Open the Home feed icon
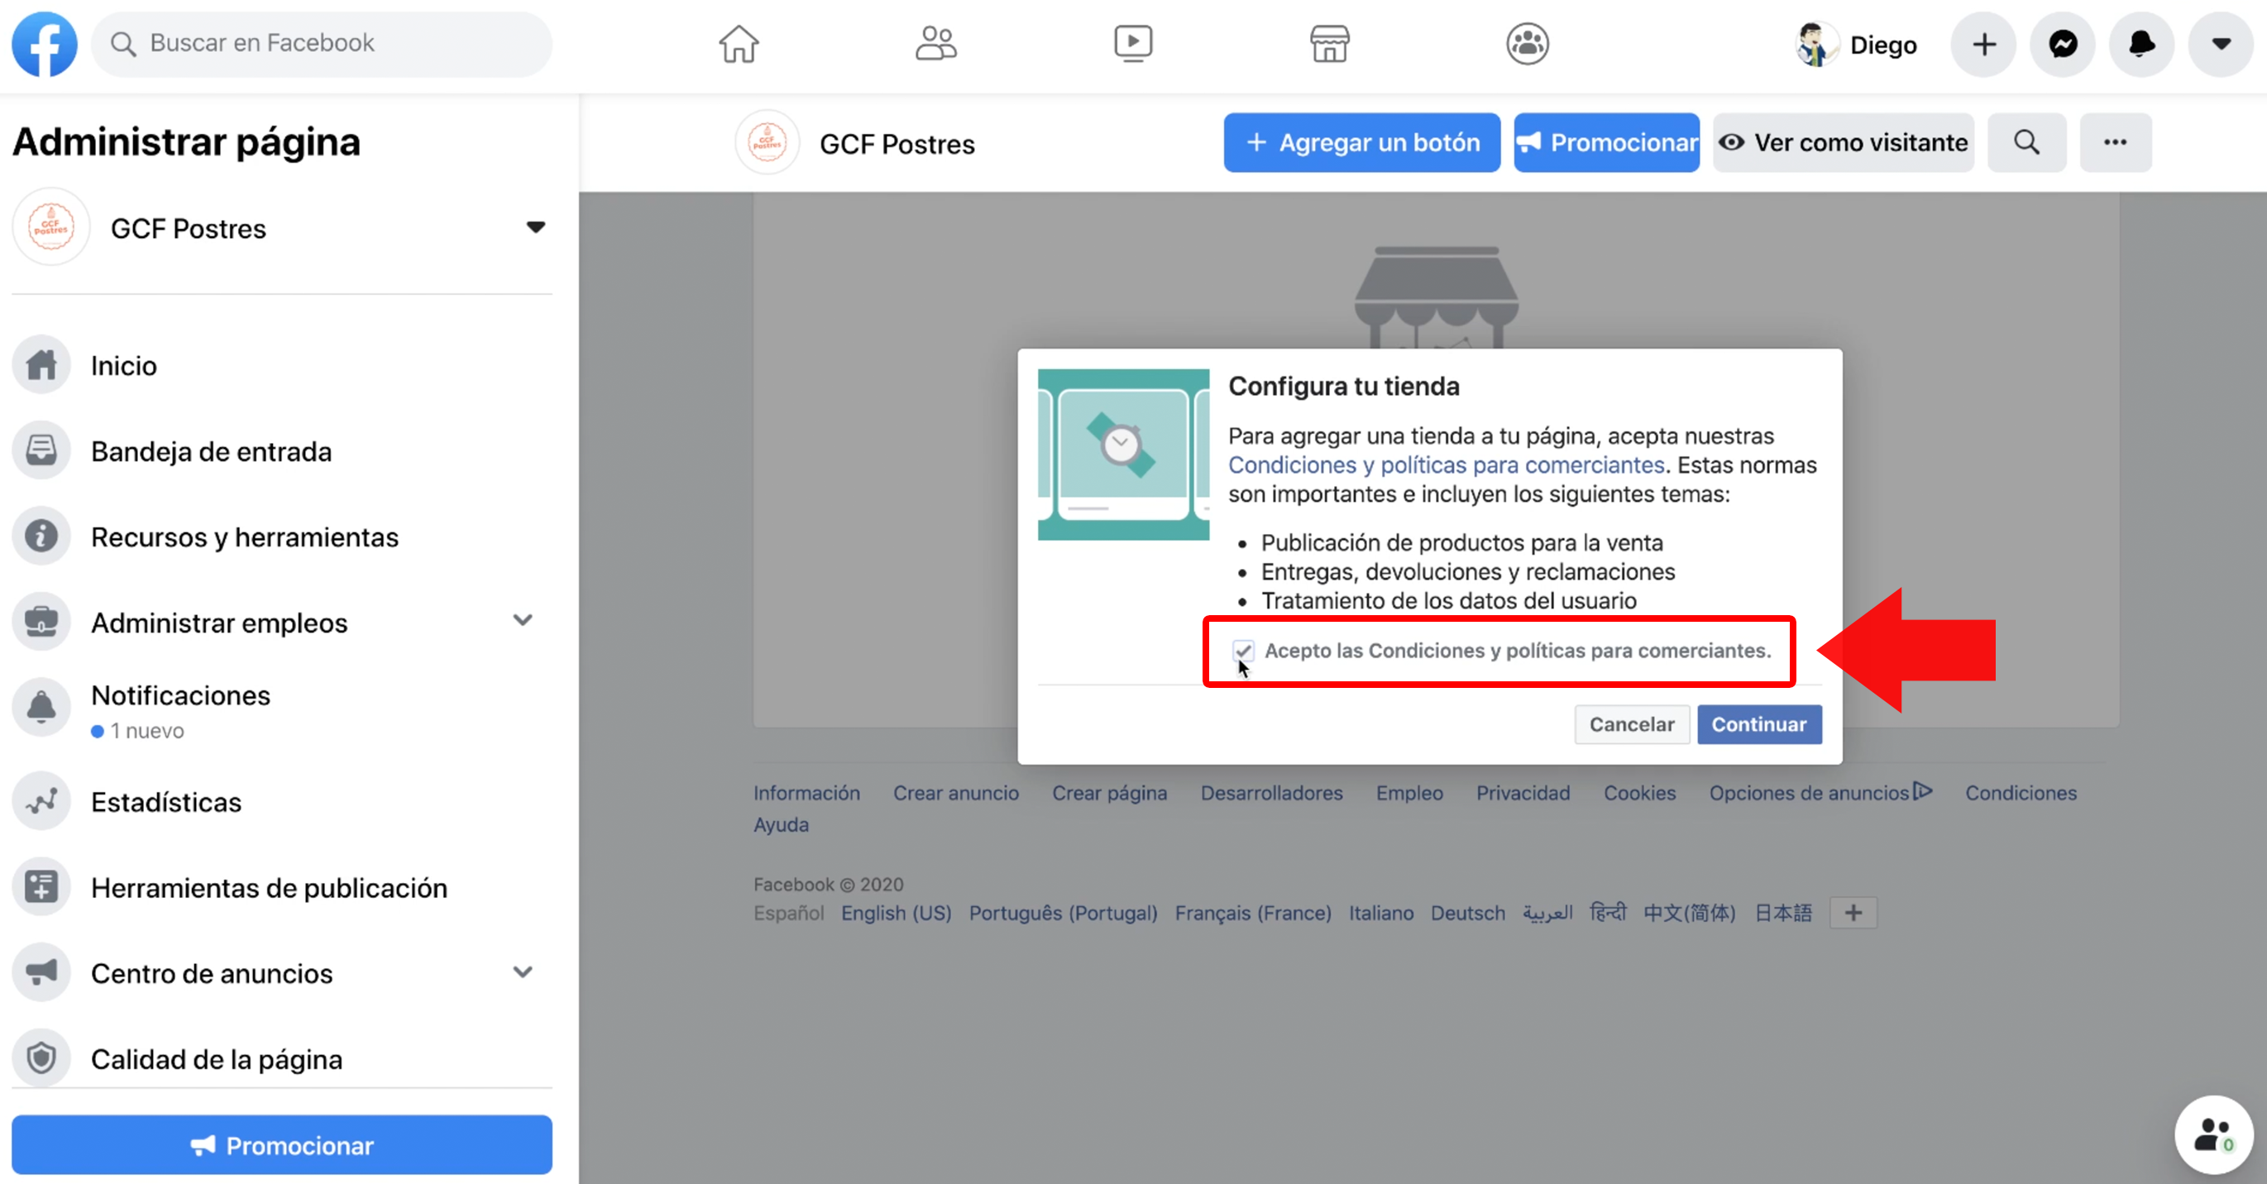 pyautogui.click(x=739, y=44)
